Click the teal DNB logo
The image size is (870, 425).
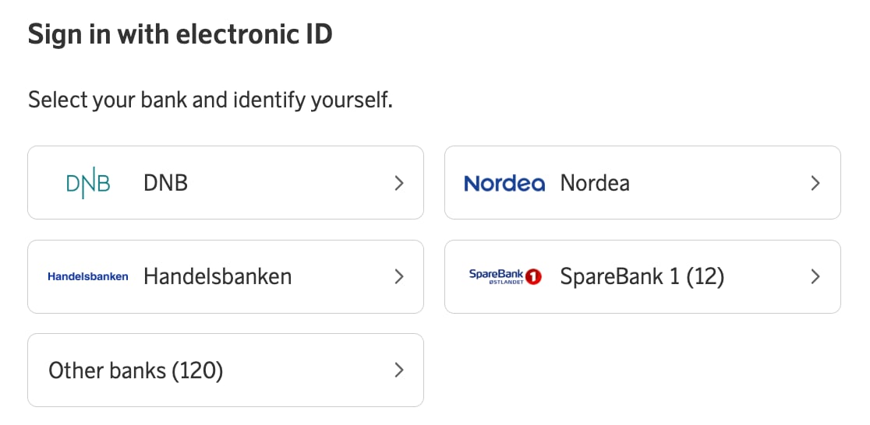point(88,184)
